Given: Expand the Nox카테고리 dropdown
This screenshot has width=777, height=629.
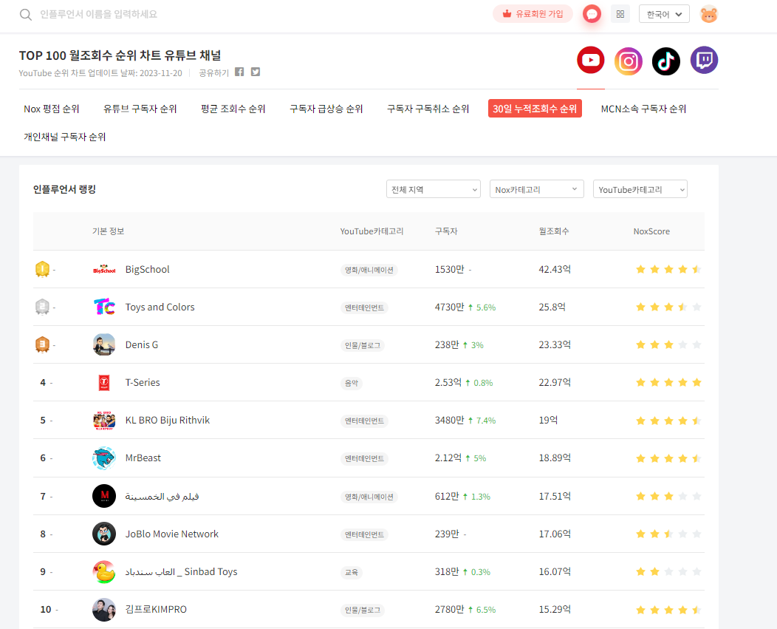Looking at the screenshot, I should click(x=537, y=189).
